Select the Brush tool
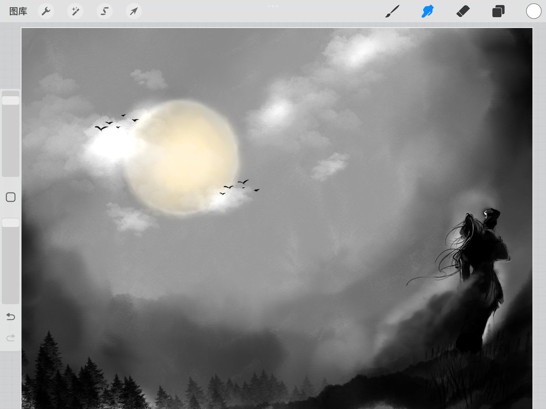The image size is (546, 409). (x=392, y=11)
